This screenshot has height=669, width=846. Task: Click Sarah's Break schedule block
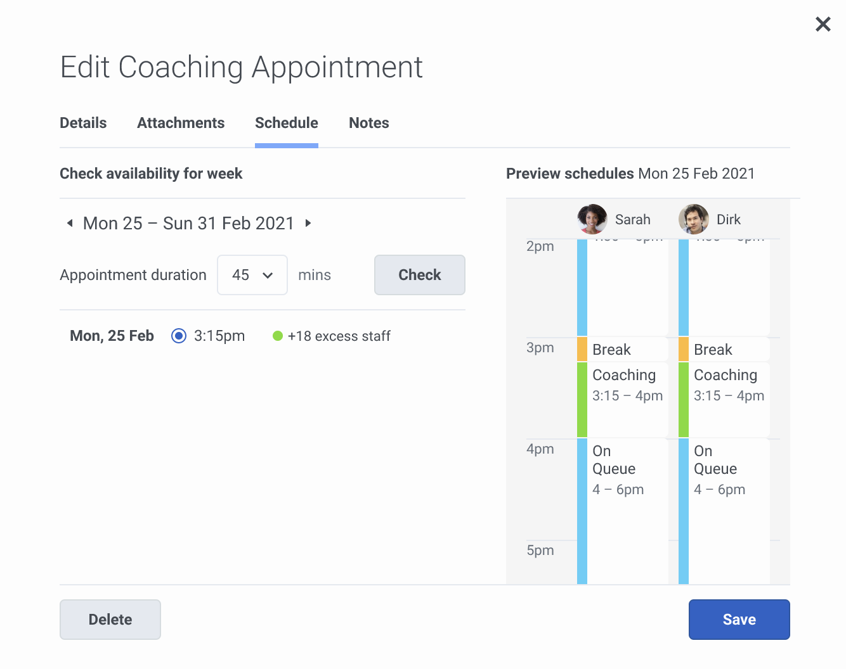pyautogui.click(x=627, y=349)
